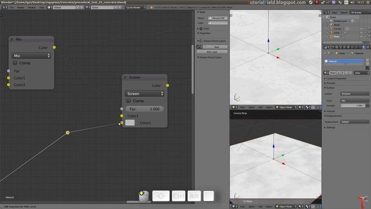Click the Mix node Fac input socket

click(x=9, y=71)
